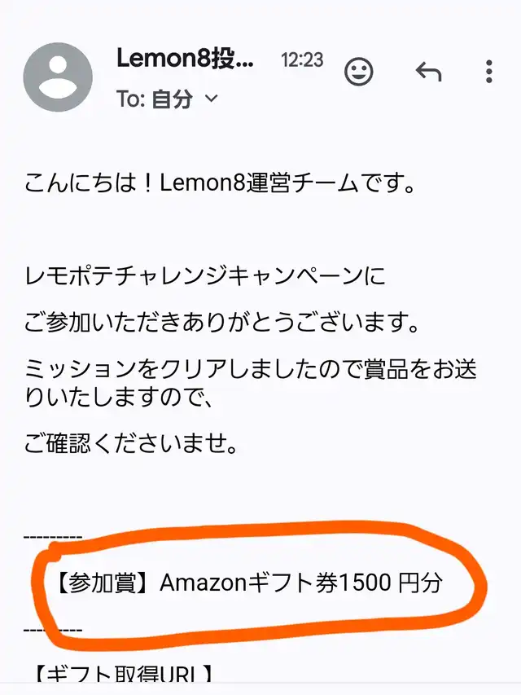The width and height of the screenshot is (521, 695).
Task: Open sender name Lemon8投… details
Action: click(x=185, y=58)
